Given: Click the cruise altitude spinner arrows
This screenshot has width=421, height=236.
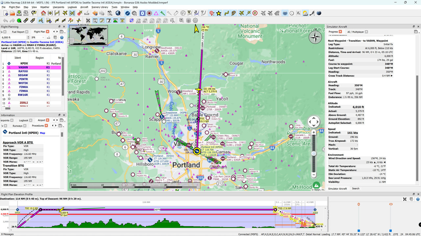Looking at the screenshot, I should click(x=28, y=37).
